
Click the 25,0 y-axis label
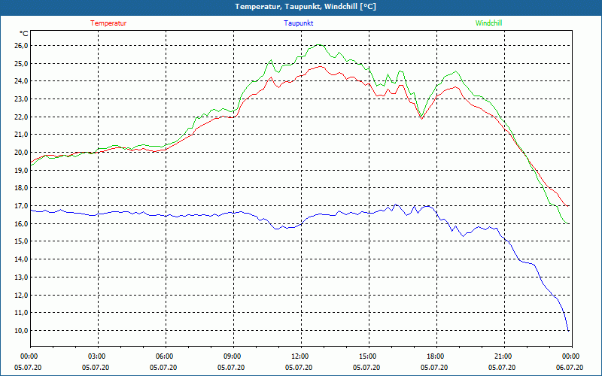[21, 63]
